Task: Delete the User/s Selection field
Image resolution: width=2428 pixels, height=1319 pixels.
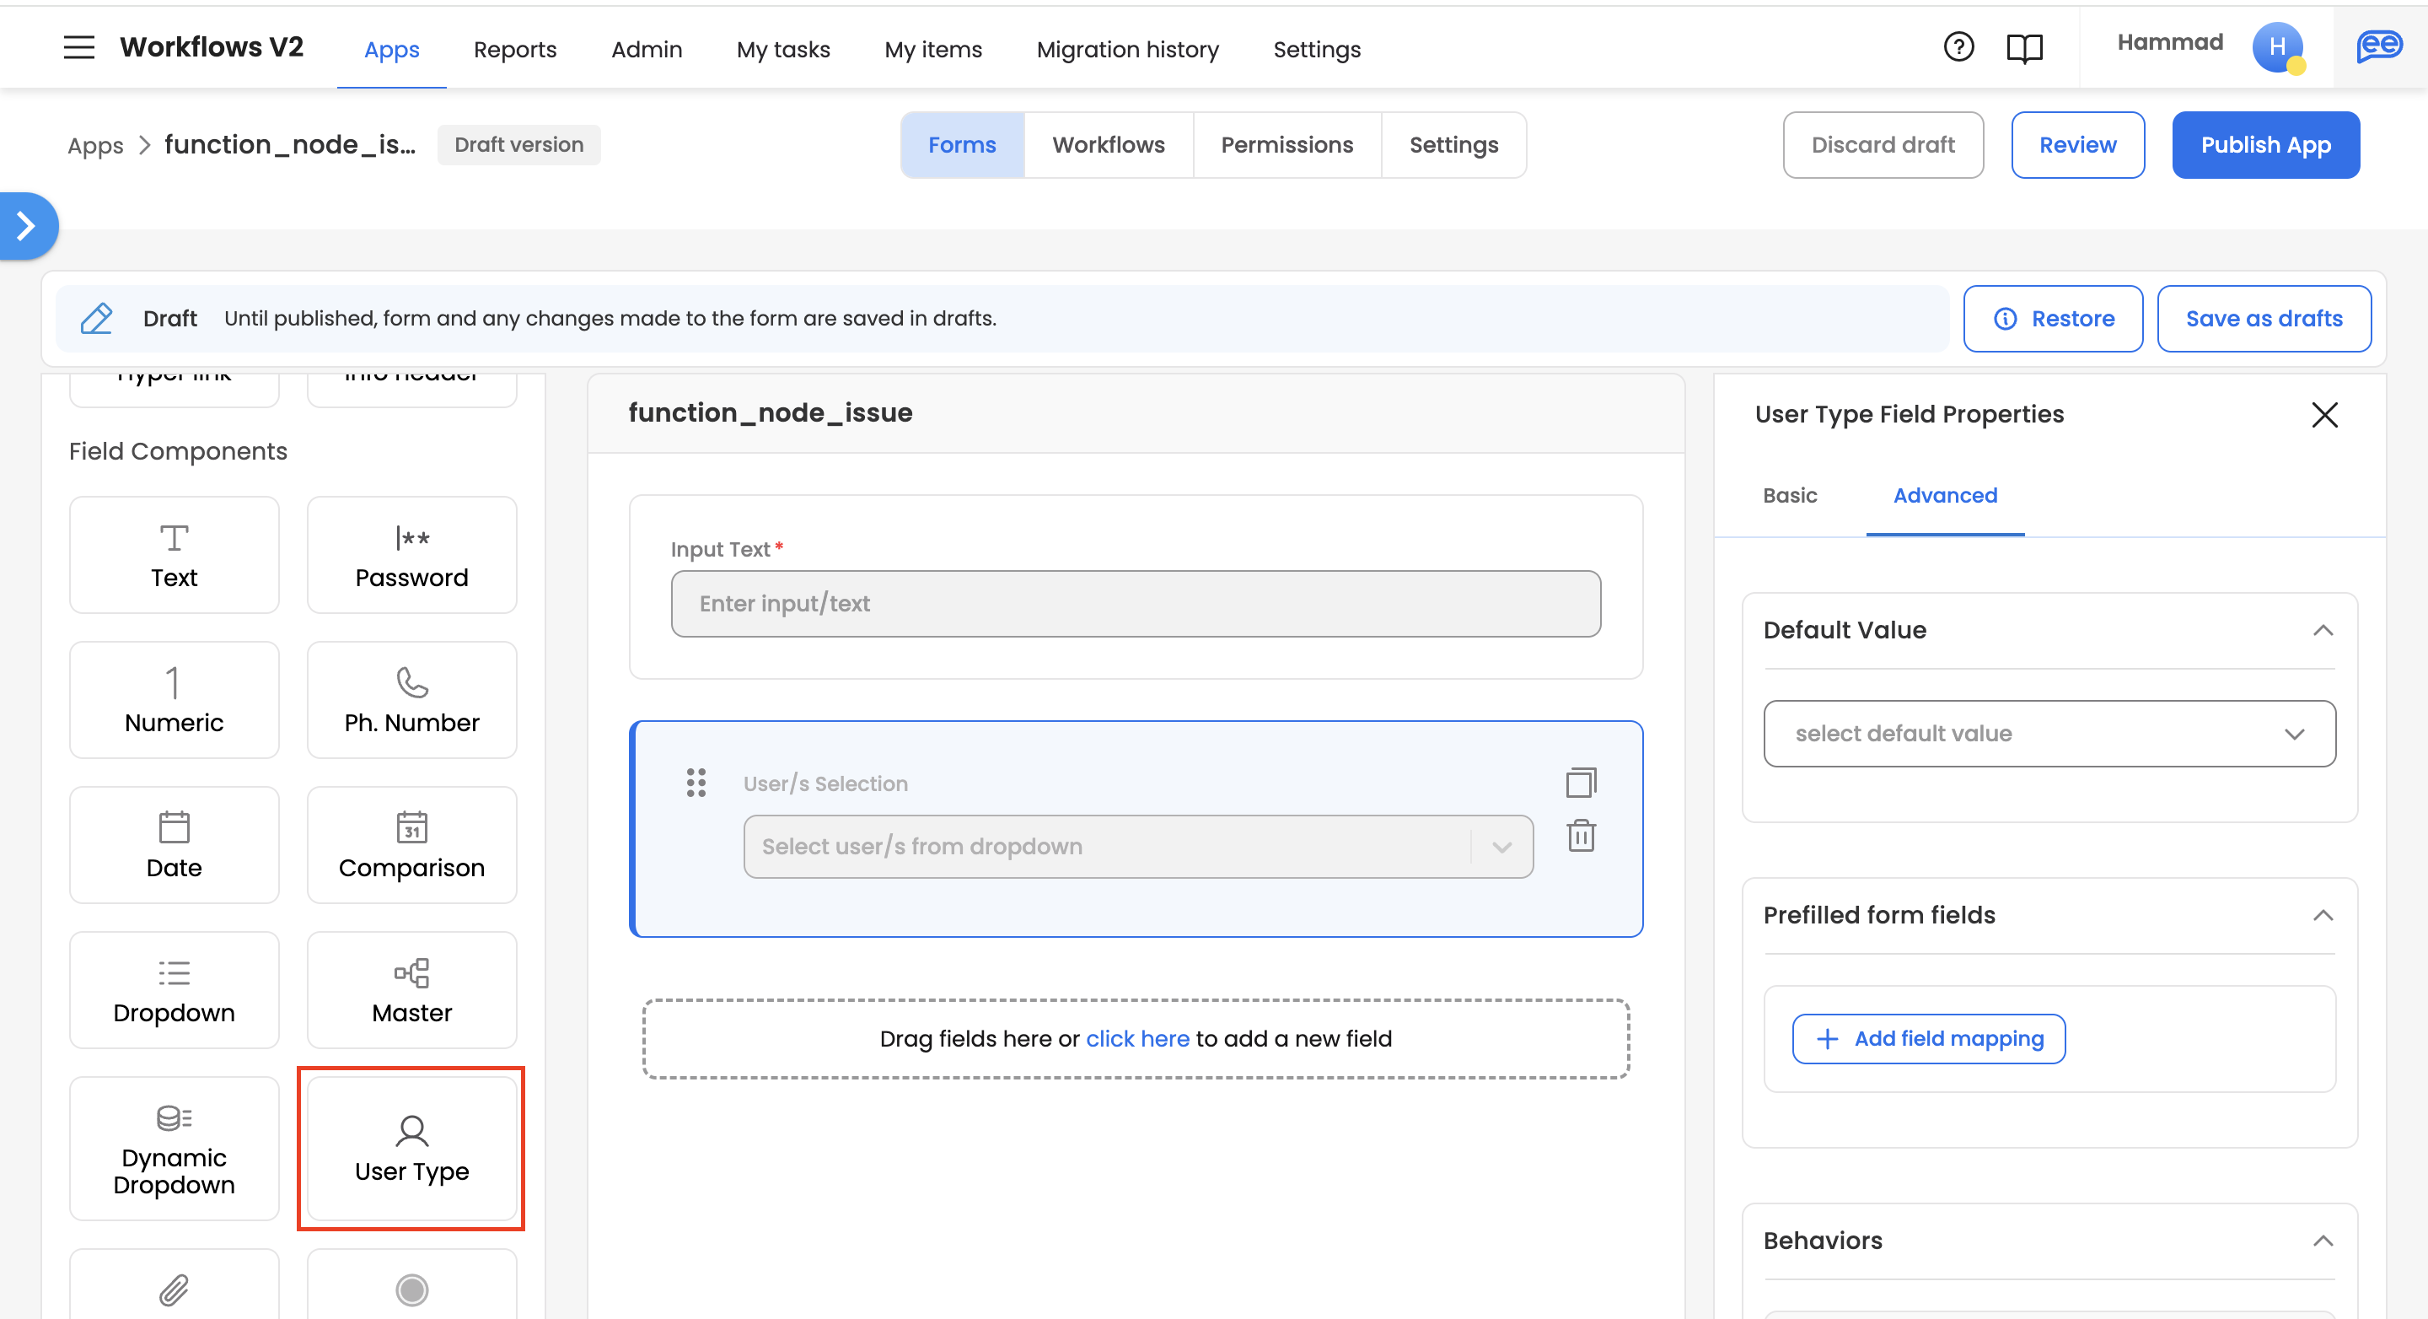Action: [x=1581, y=837]
